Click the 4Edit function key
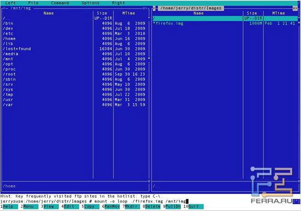301x211 pixels. pos(70,207)
